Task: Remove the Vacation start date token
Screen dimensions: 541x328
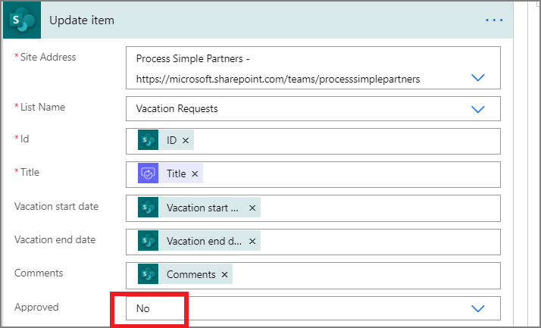Action: (x=252, y=208)
